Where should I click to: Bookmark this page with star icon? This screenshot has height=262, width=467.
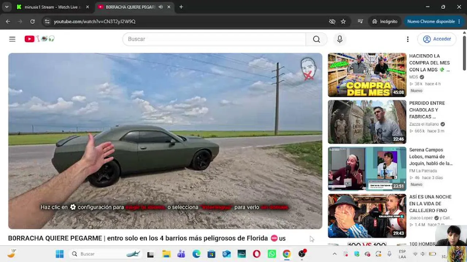[343, 21]
